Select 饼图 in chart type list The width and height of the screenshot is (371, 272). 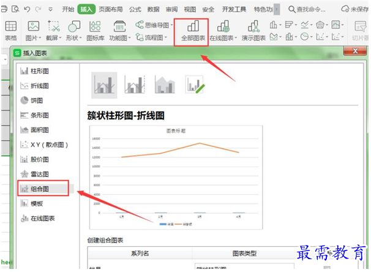coord(32,100)
